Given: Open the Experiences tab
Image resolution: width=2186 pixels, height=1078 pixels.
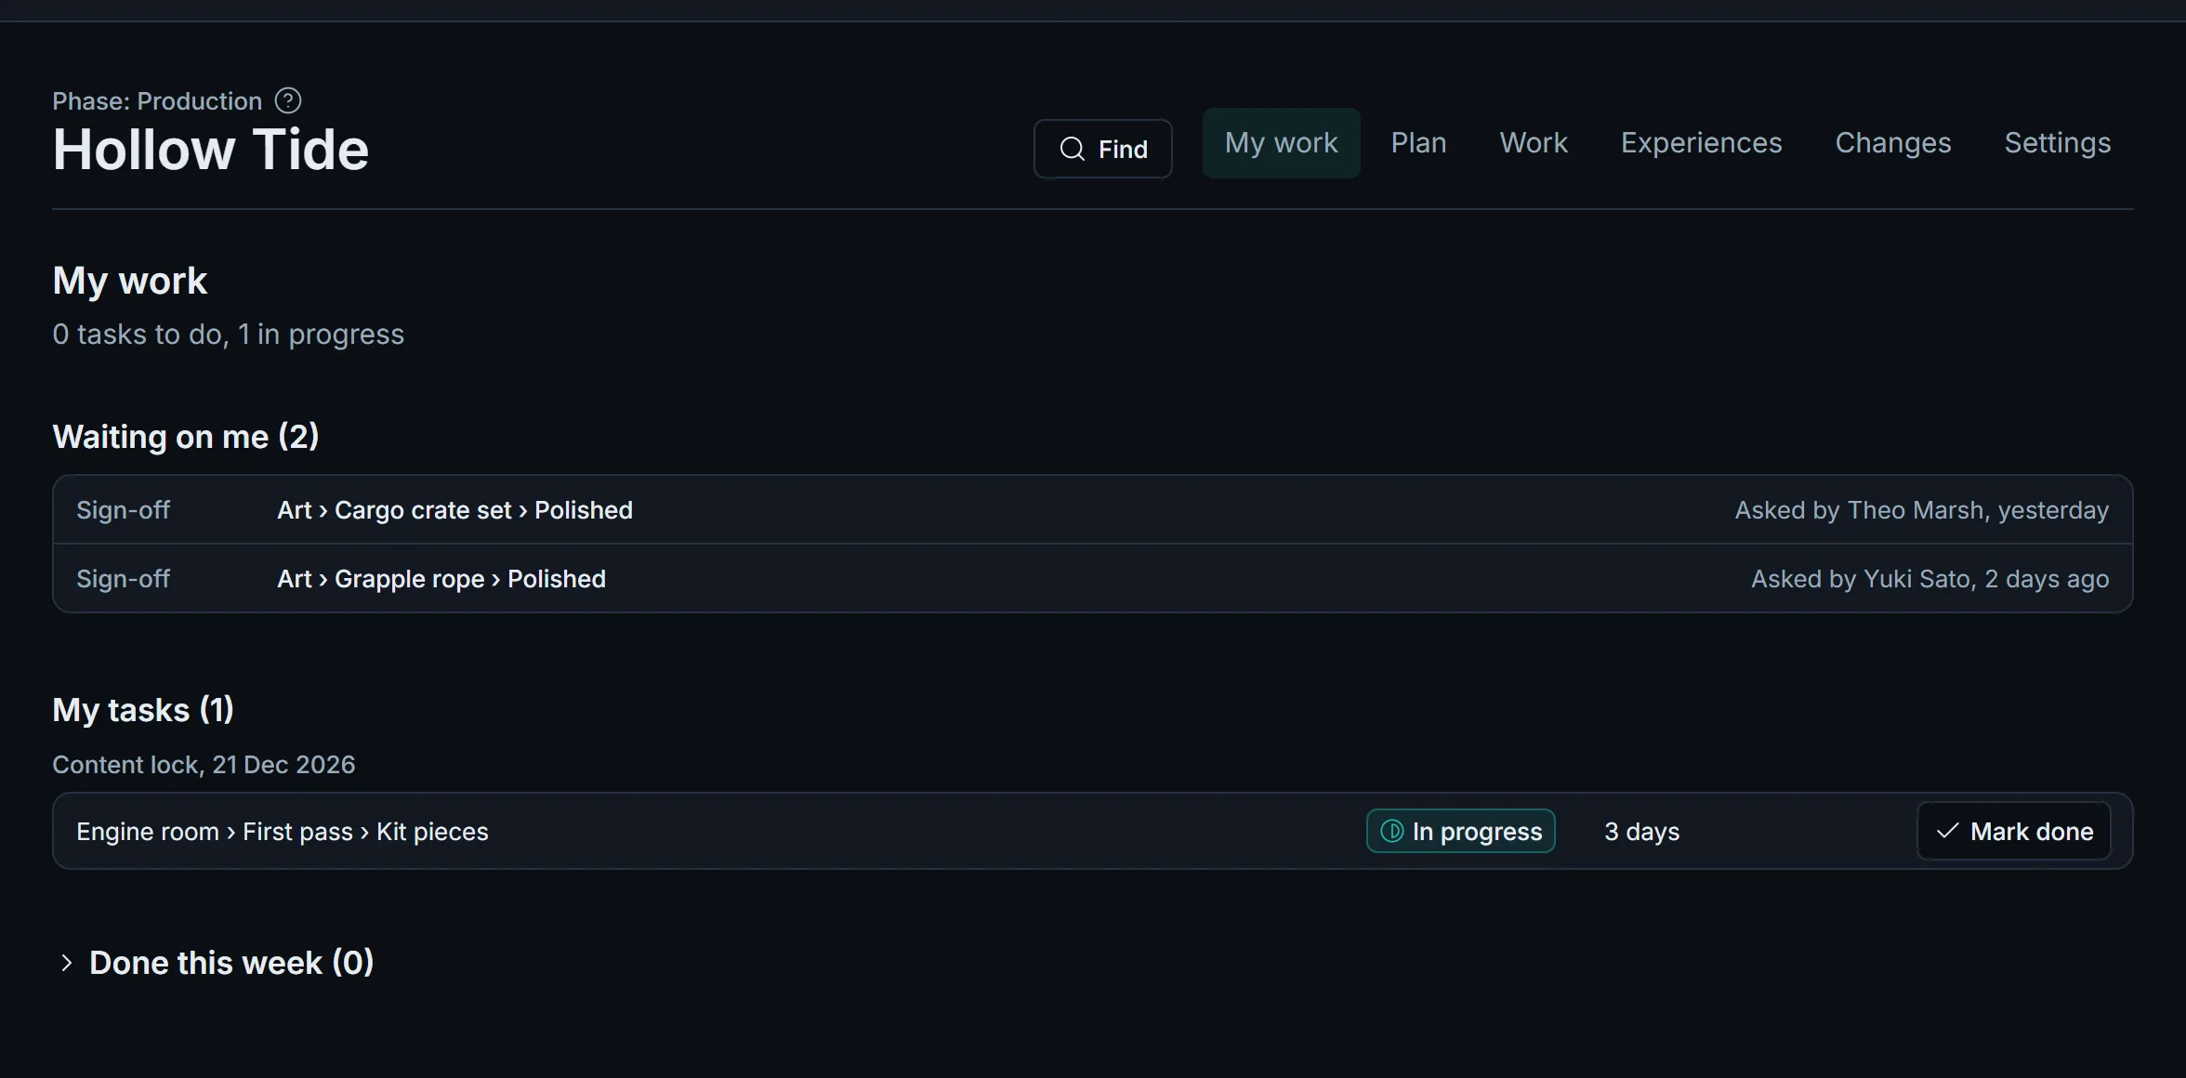Looking at the screenshot, I should (x=1701, y=143).
